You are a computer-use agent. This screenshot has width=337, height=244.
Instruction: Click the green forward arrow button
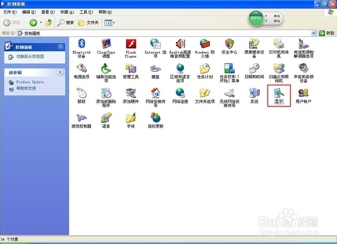click(33, 23)
